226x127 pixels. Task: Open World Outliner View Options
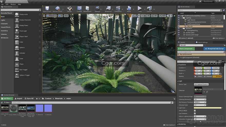[x=219, y=38]
